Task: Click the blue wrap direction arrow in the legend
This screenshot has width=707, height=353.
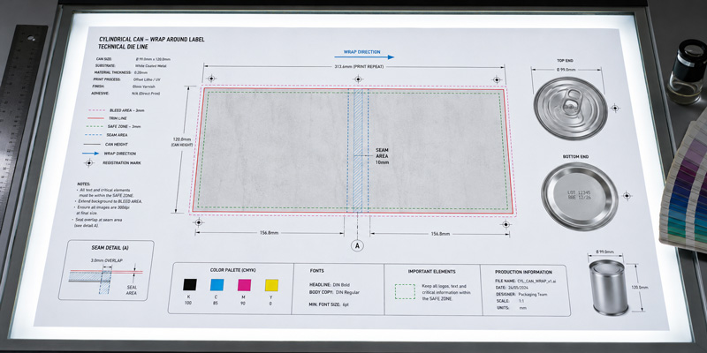Action: (90, 154)
